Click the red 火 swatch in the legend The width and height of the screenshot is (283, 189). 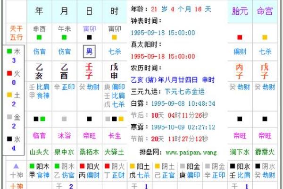(9, 73)
